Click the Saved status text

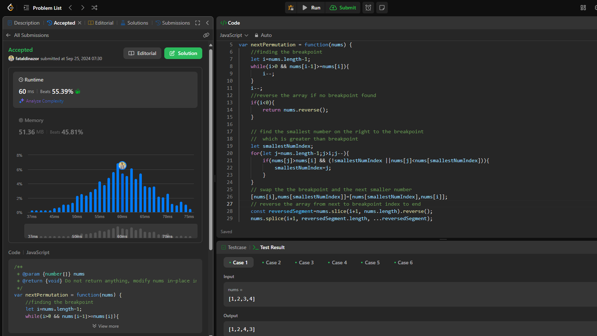point(226,232)
